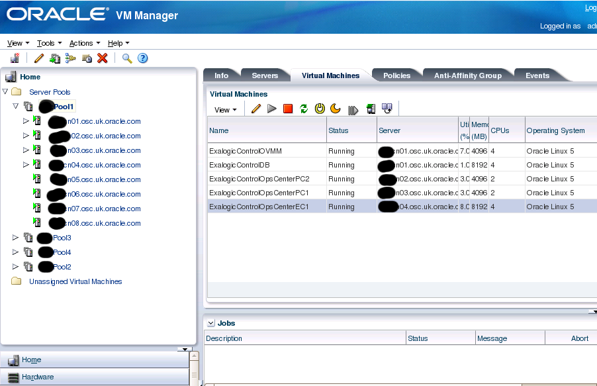
Task: Migrate the VM using the server icon
Action: [x=371, y=108]
